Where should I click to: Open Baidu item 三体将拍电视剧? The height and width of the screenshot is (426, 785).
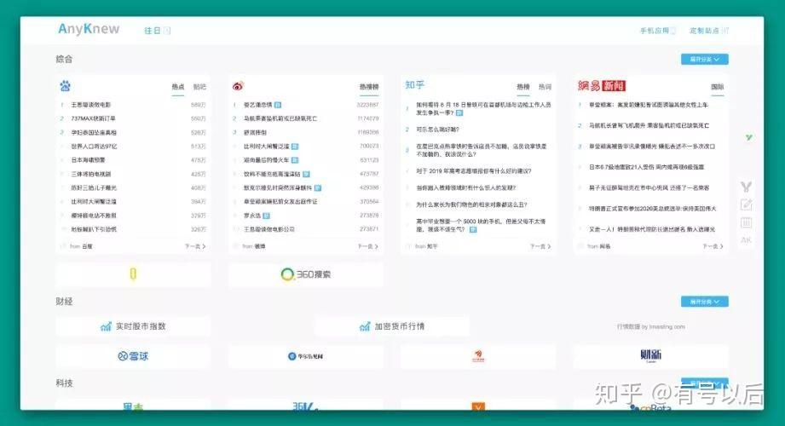[x=90, y=174]
